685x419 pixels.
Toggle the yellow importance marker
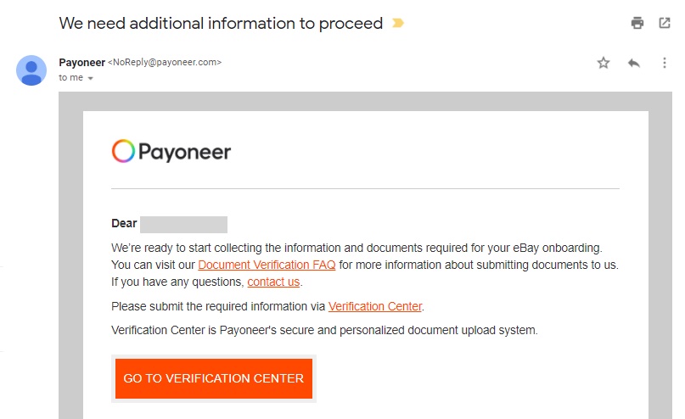pos(398,23)
